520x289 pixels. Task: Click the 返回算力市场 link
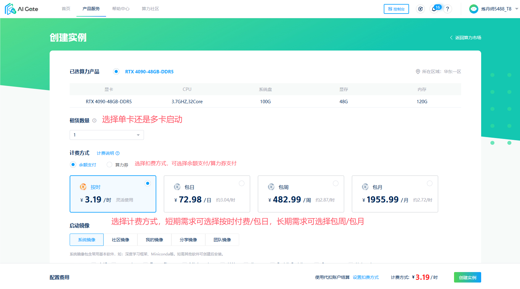click(x=468, y=38)
